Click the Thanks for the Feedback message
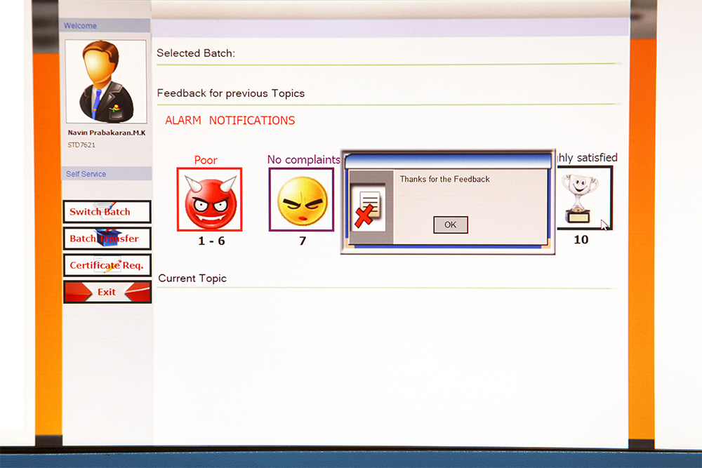The image size is (702, 468). [444, 180]
